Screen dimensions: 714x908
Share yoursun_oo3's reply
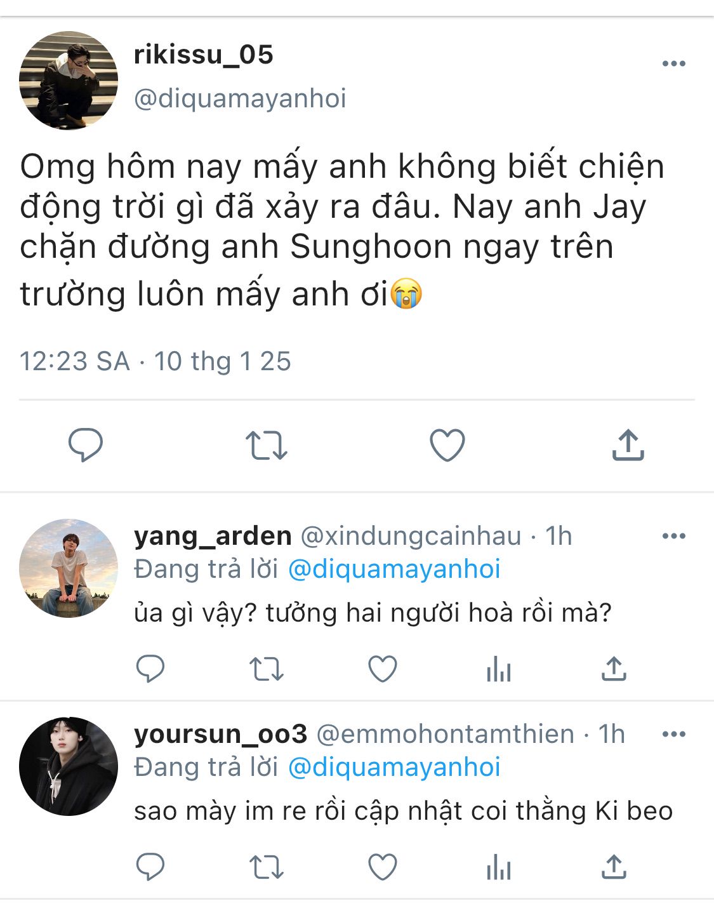point(614,867)
